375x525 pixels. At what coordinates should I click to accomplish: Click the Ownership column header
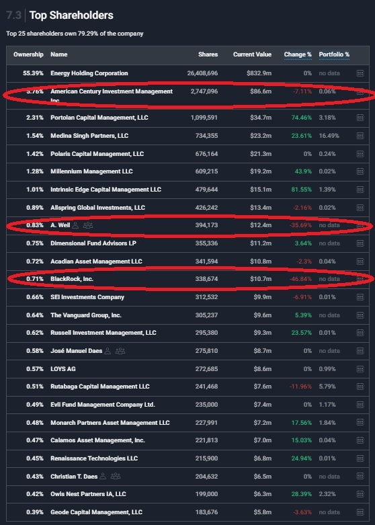point(28,54)
